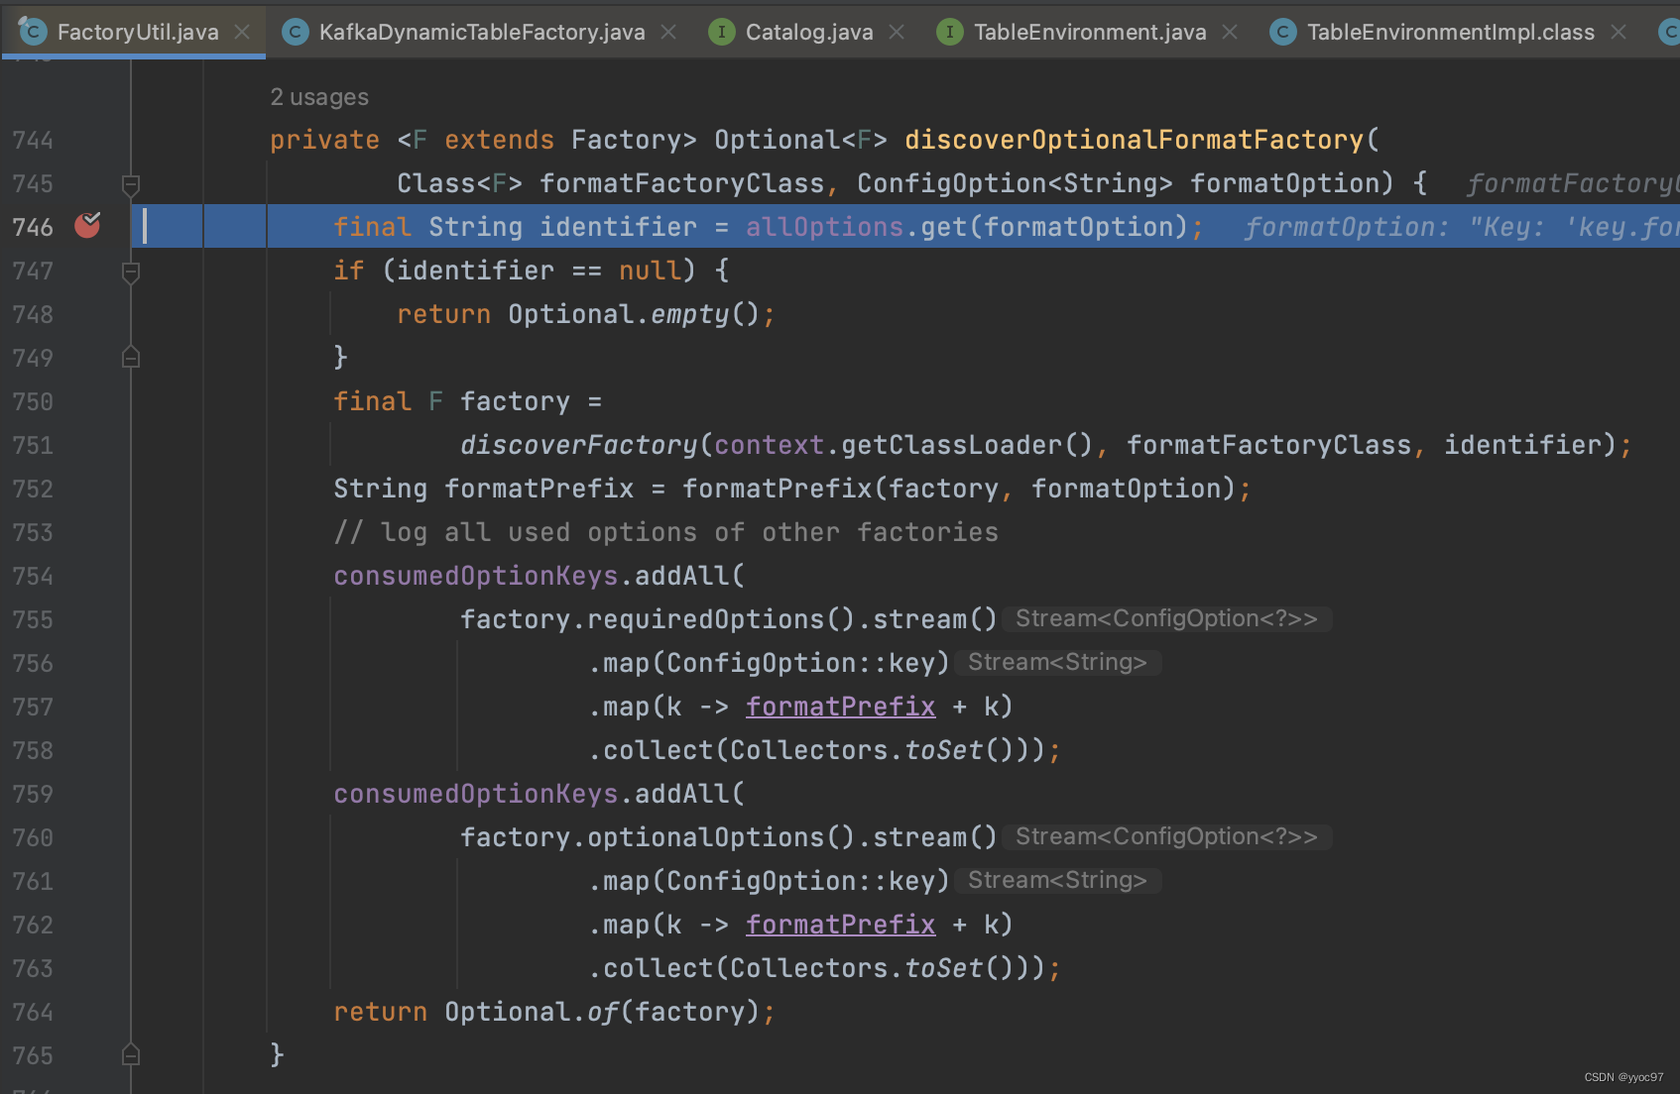Click 'String formatPrefix' declaration on line 752

(x=483, y=489)
